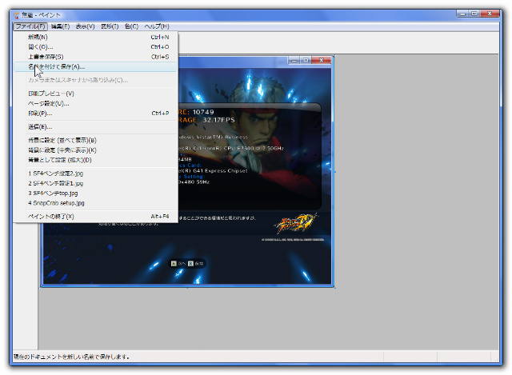
Task: Click the Paint app icon in the title bar
Action: pos(16,15)
